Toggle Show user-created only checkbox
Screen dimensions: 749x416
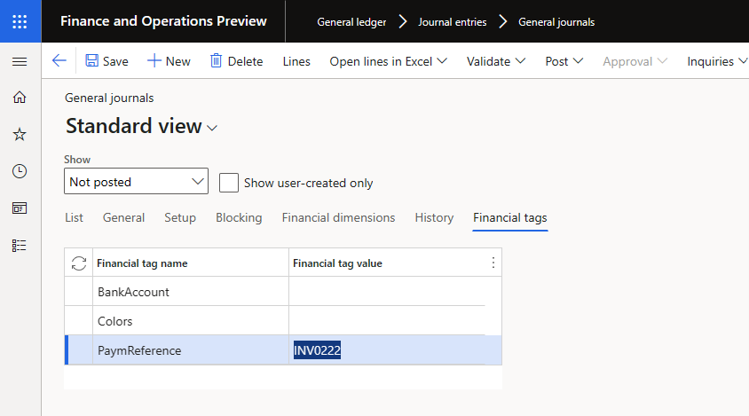tap(229, 183)
